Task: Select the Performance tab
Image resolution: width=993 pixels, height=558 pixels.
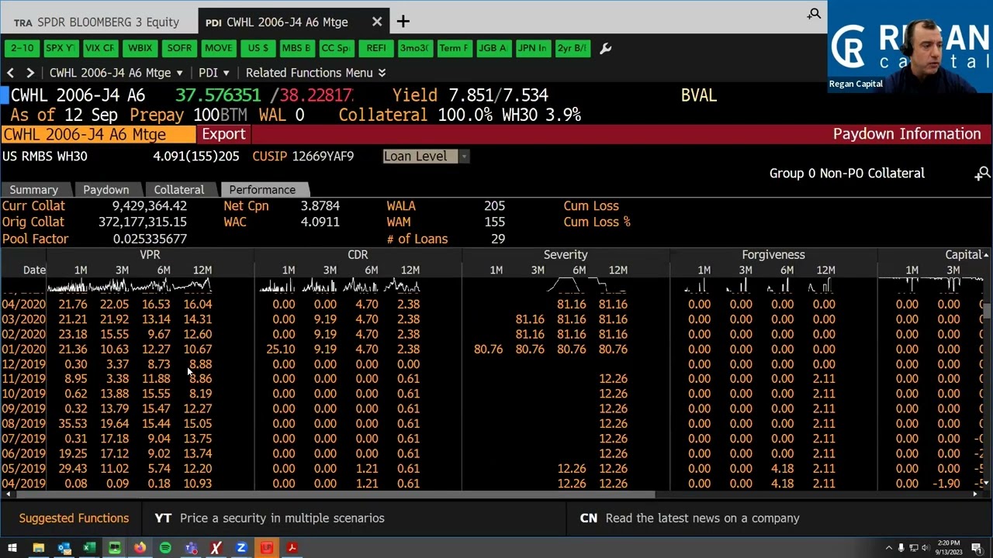Action: click(262, 190)
